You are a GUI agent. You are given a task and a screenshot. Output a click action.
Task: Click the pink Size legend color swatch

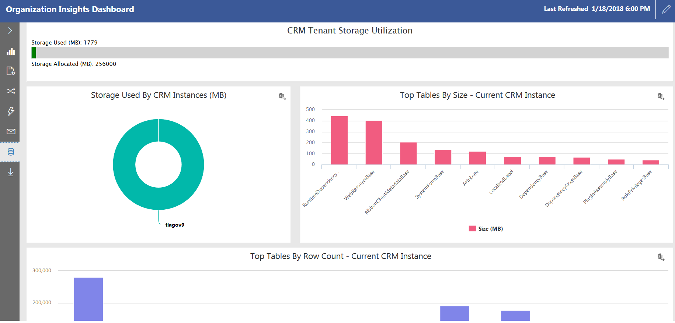tap(472, 229)
